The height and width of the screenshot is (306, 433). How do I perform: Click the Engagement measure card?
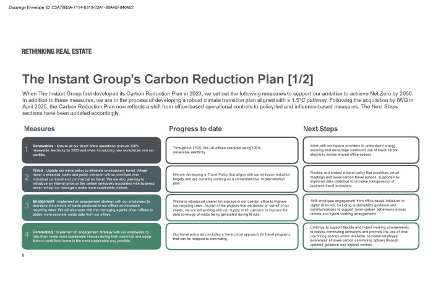92,208
